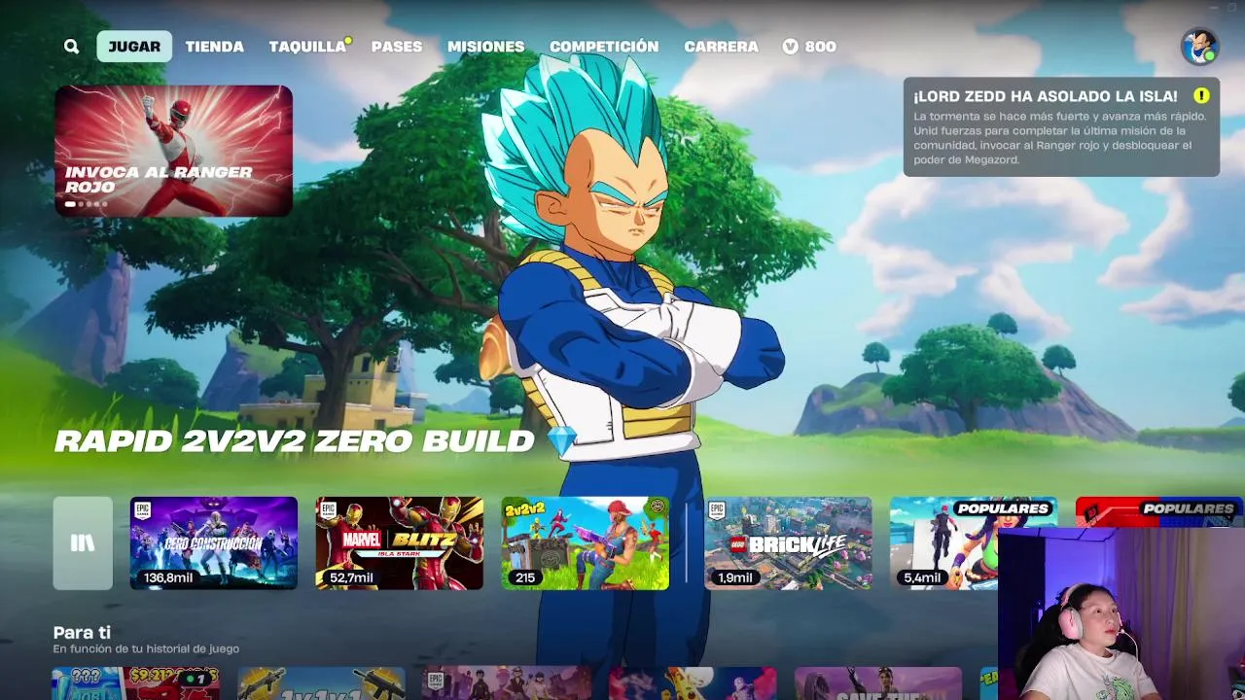Click the Para ti section heading
1245x700 pixels.
click(x=82, y=633)
